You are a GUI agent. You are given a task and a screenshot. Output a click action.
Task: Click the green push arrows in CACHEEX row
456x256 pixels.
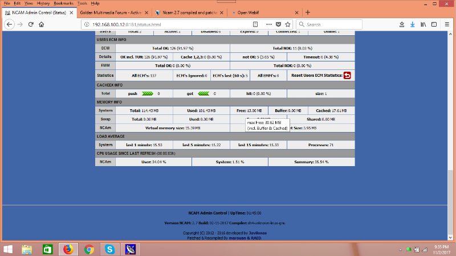148,93
